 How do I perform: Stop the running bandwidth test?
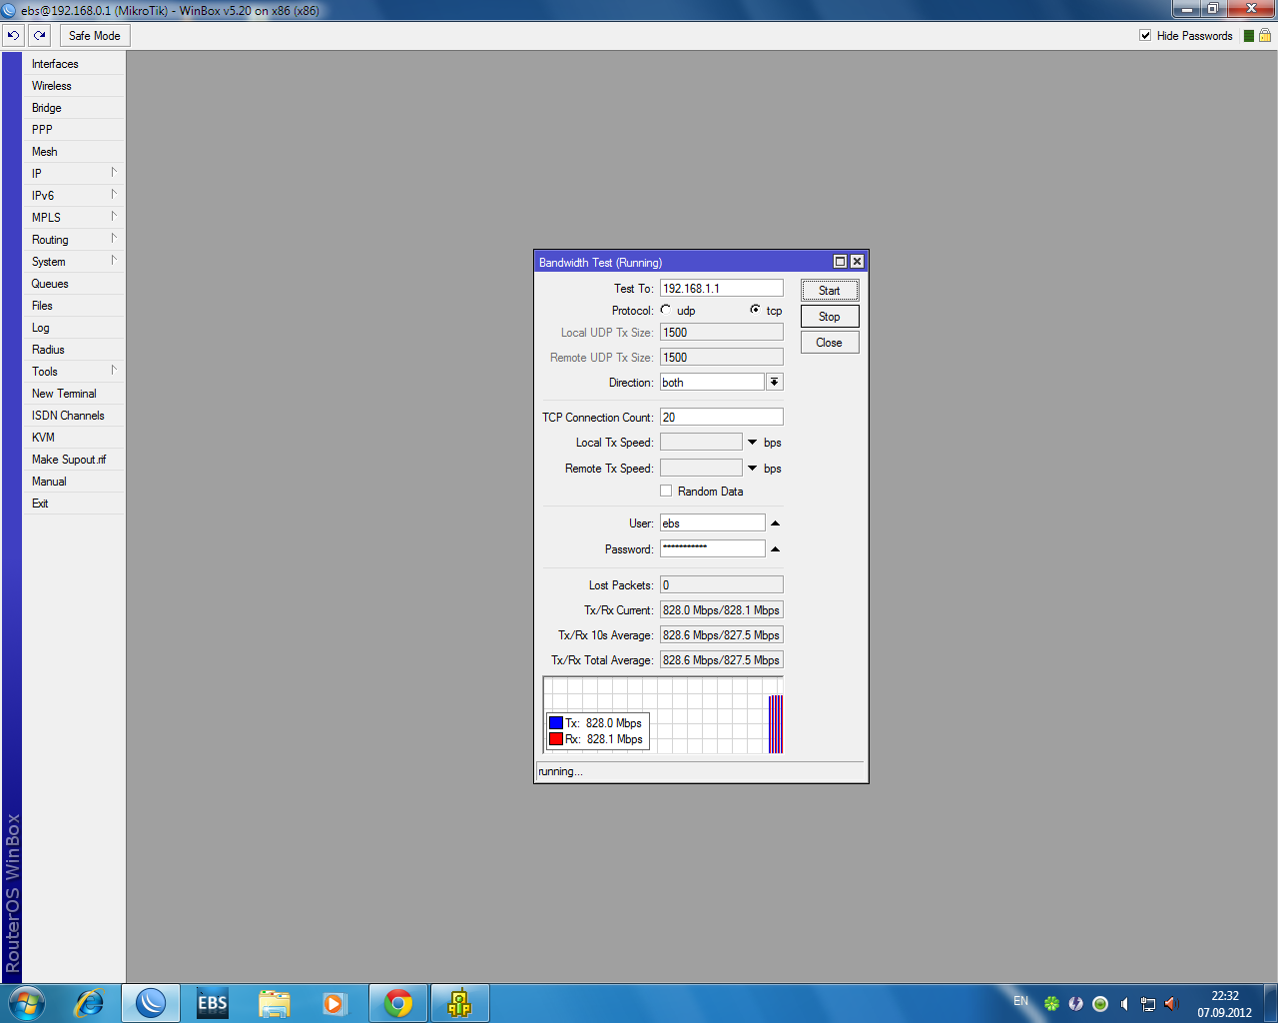(830, 317)
